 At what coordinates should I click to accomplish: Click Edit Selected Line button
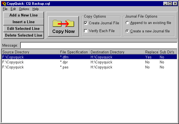[x=23, y=28]
